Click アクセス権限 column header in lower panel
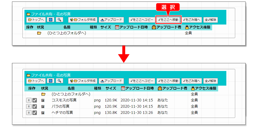The height and width of the screenshot is (136, 258). click(x=204, y=88)
